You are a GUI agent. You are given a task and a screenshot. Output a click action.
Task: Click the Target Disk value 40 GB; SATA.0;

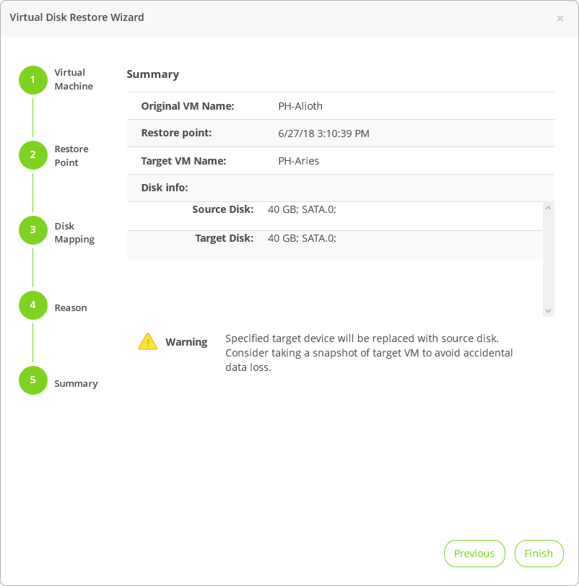302,238
